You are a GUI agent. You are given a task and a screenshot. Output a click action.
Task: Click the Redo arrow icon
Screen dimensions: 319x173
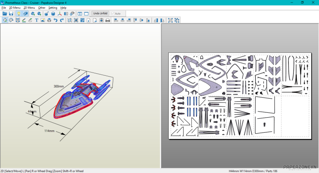(62, 20)
